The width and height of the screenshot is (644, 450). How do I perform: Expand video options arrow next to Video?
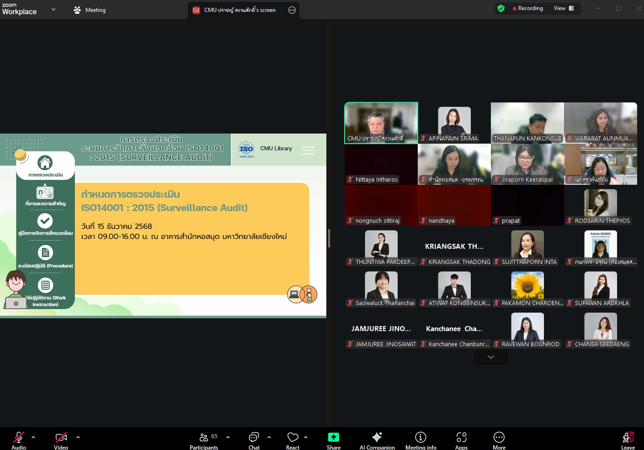[78, 437]
